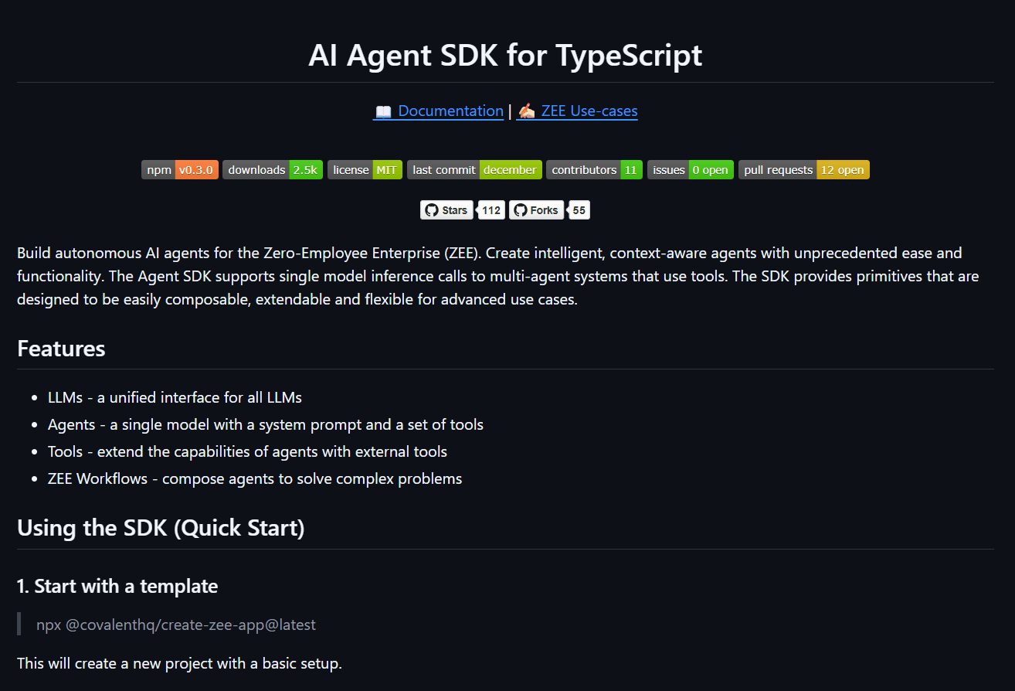Click the Features section heading
The height and width of the screenshot is (691, 1015).
(x=60, y=349)
